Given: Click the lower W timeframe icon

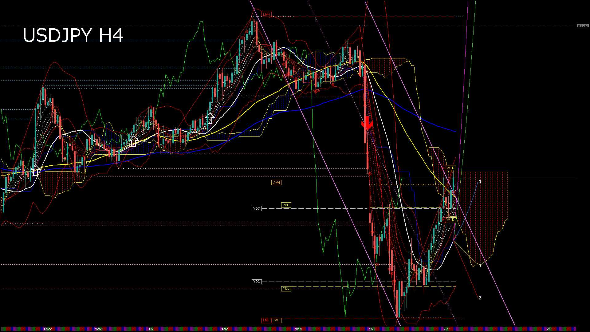Looking at the screenshot, I should (x=448, y=220).
